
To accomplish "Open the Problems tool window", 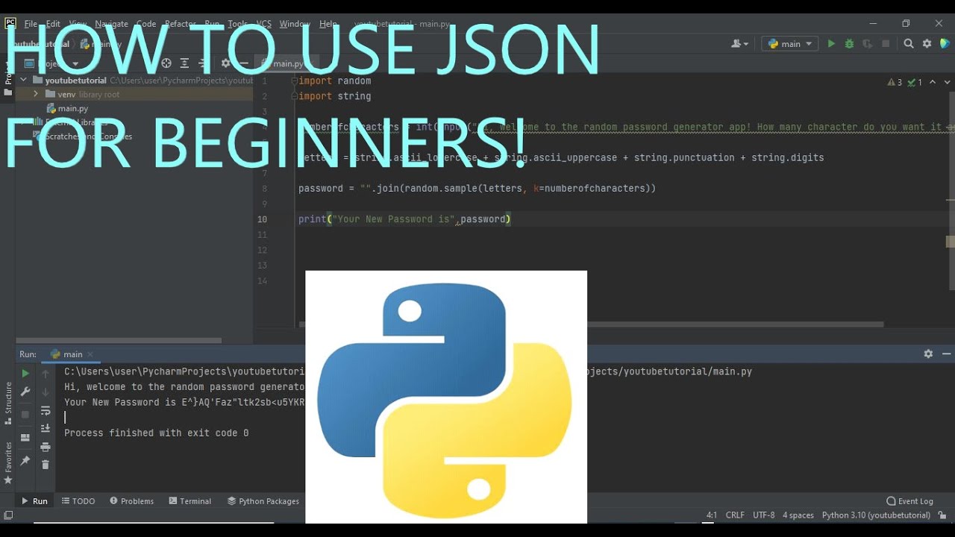I will coord(132,501).
